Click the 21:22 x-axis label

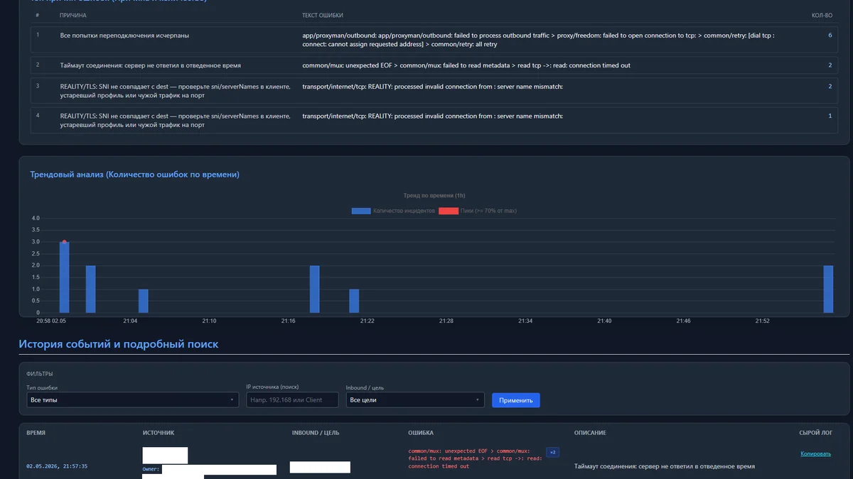[x=367, y=321]
